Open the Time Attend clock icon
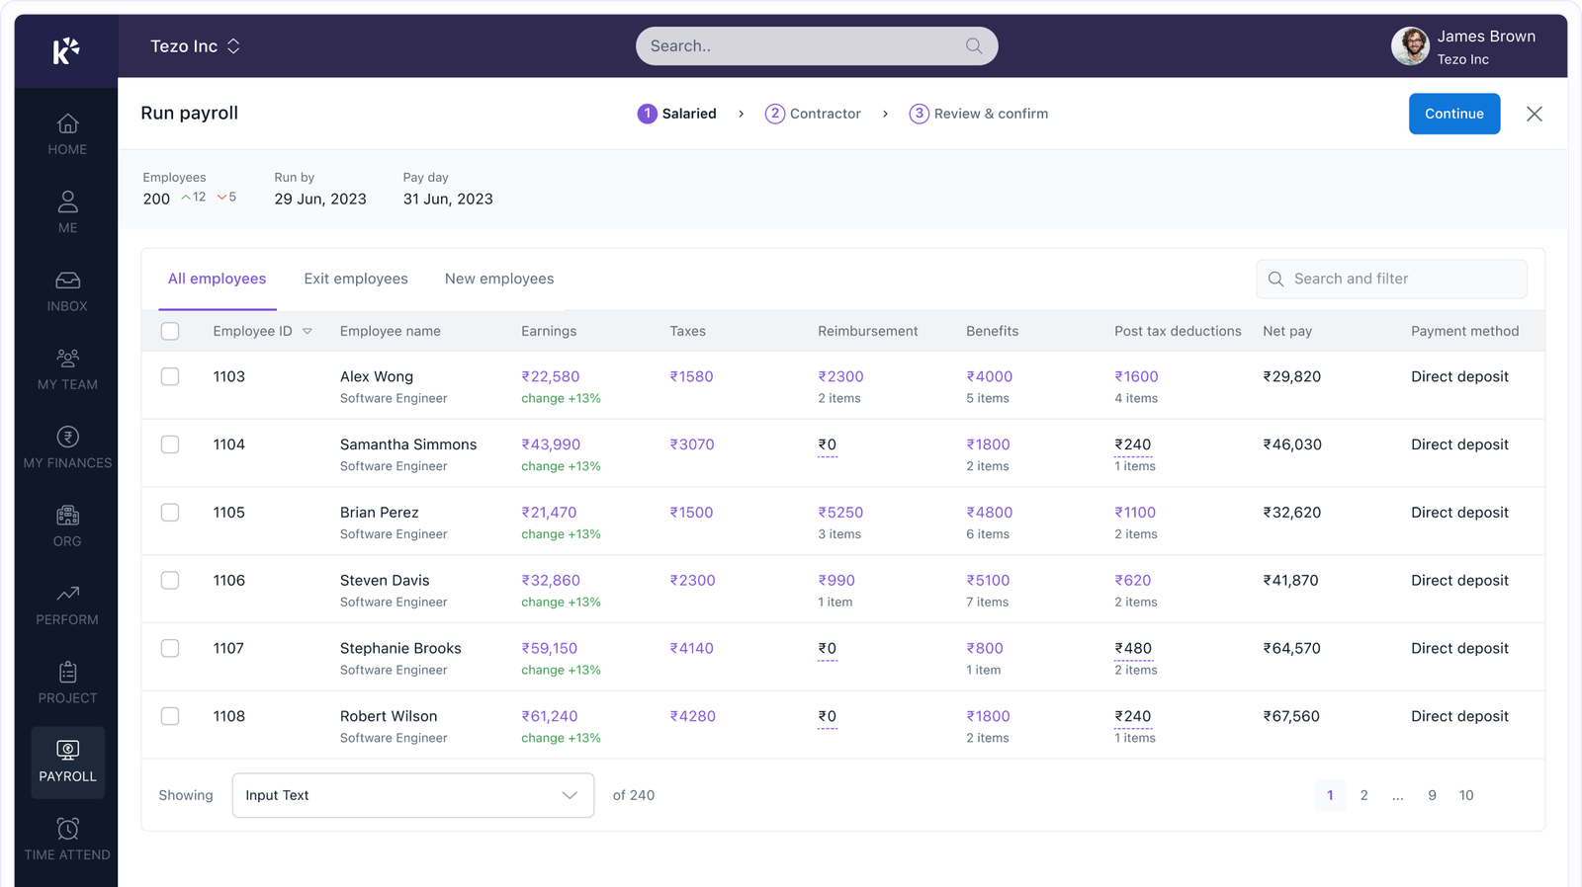Image resolution: width=1582 pixels, height=887 pixels. 67,829
